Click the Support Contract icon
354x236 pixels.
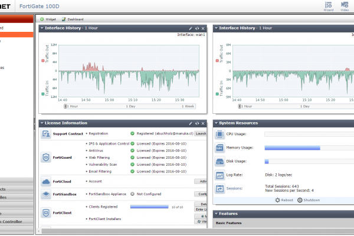46,134
